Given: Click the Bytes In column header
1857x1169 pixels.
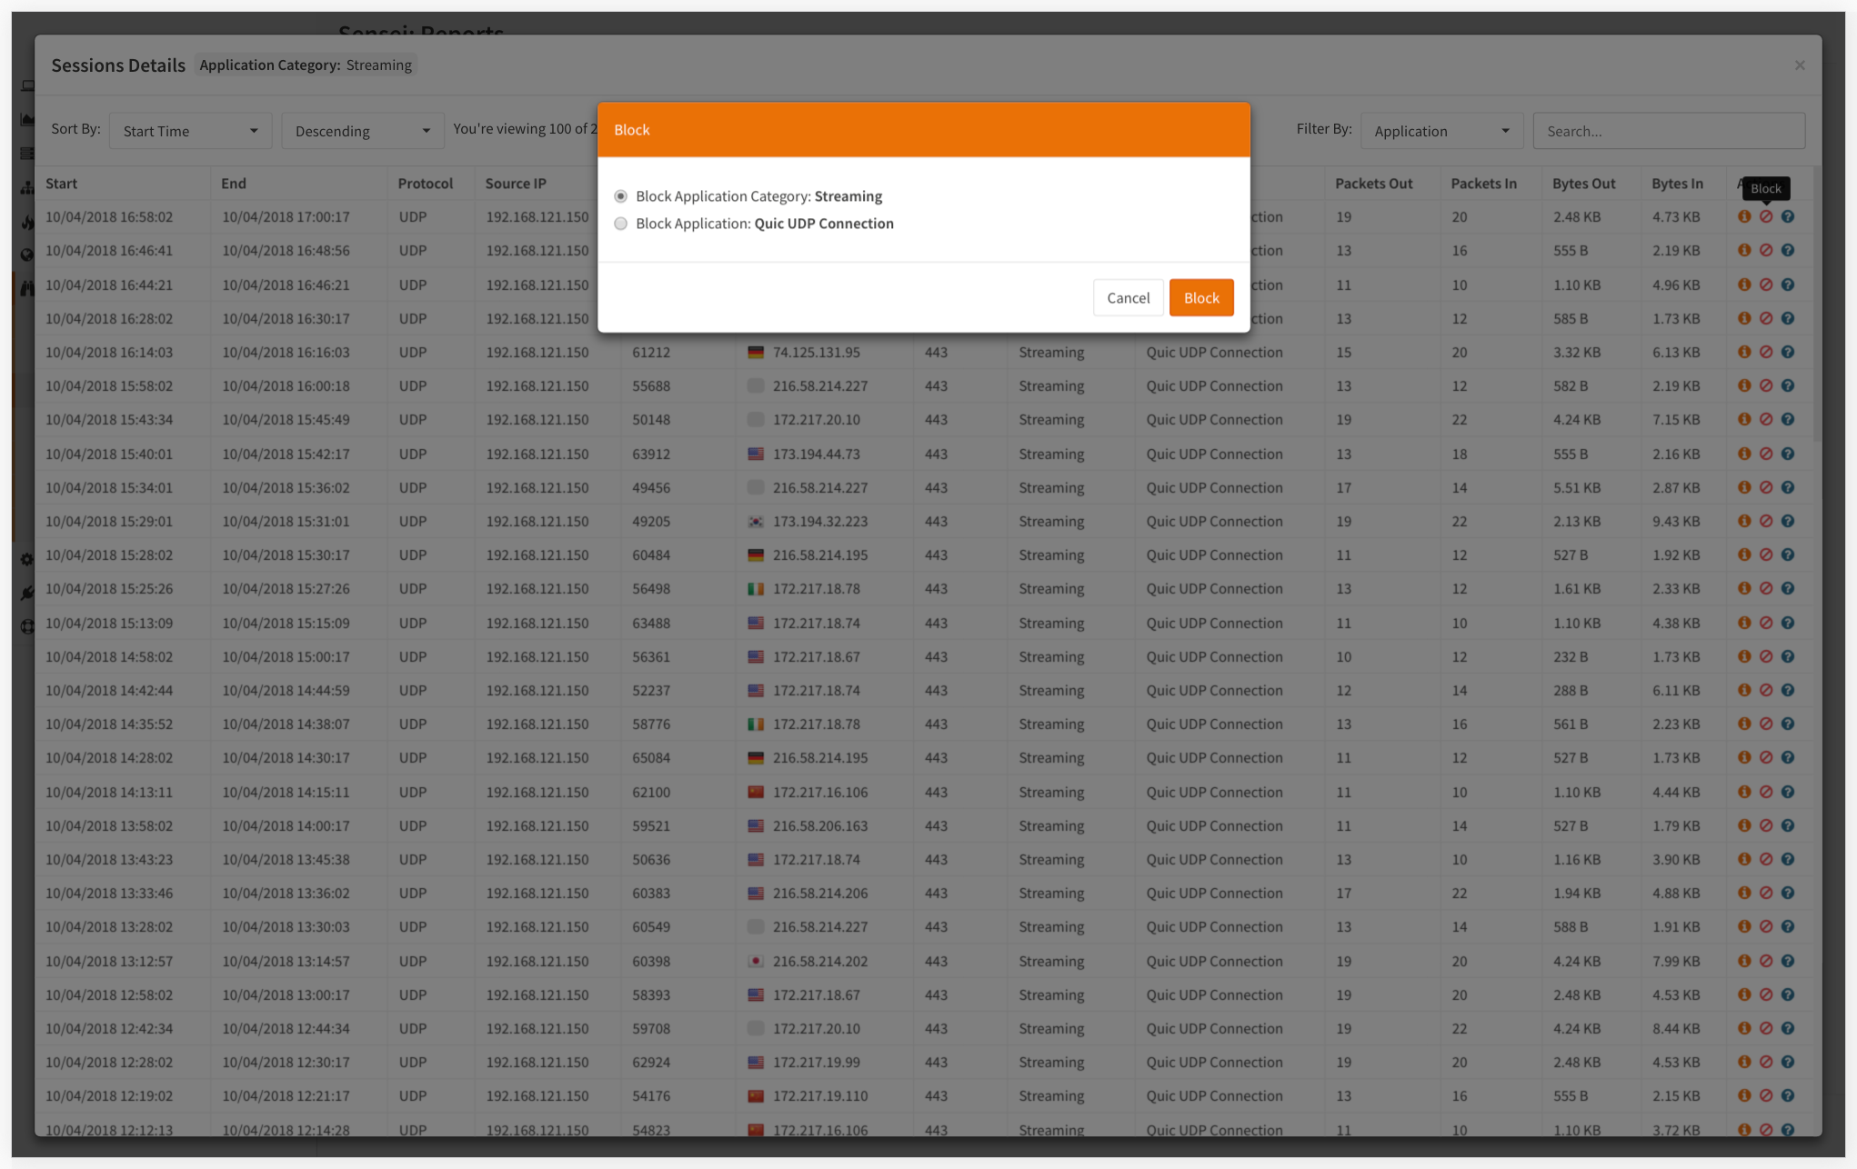Looking at the screenshot, I should coord(1677,184).
